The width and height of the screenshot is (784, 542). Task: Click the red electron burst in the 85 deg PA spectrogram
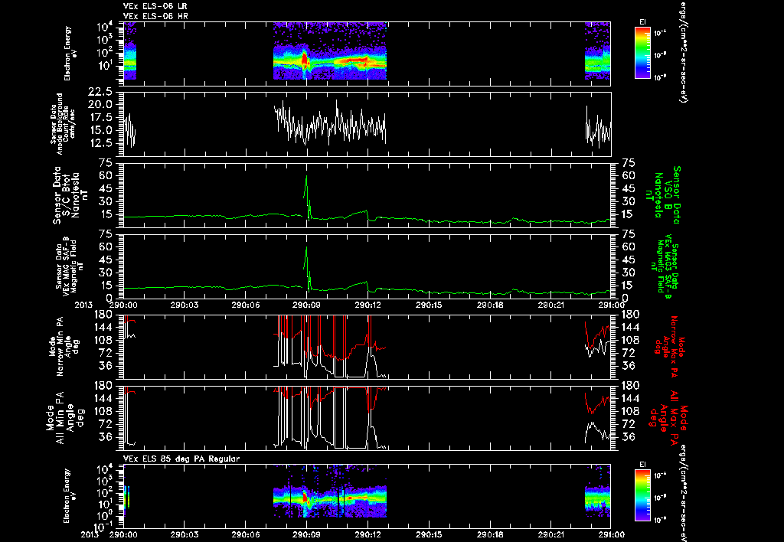[305, 498]
